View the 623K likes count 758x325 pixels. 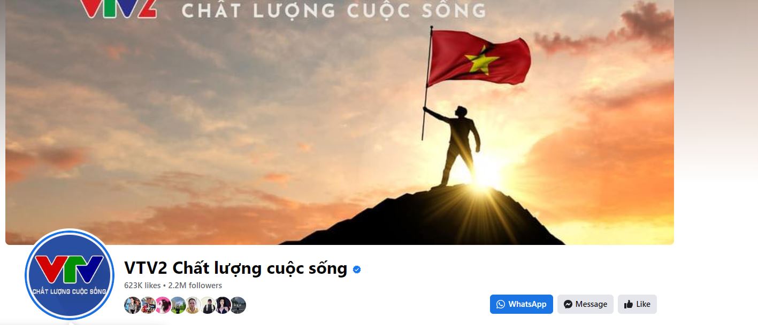[x=142, y=286]
